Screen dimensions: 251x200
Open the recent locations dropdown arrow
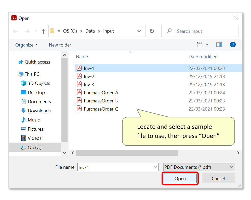36,31
